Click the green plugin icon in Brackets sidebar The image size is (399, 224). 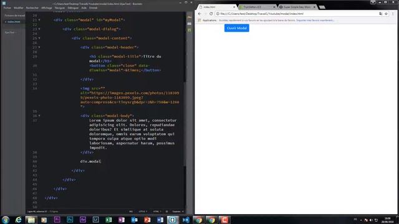click(190, 30)
